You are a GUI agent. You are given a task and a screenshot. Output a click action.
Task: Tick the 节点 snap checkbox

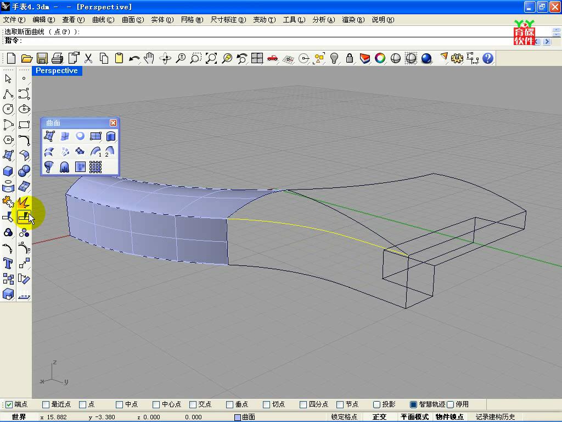(340, 404)
